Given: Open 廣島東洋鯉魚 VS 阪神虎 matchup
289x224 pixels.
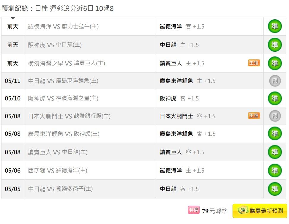Looking at the screenshot, I should 64,134.
